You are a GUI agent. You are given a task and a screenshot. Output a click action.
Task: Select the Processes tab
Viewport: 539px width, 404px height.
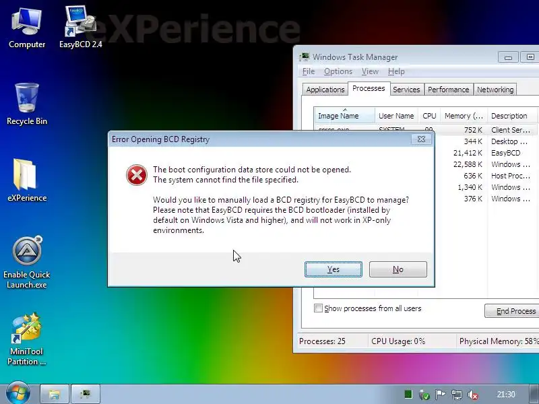tap(369, 88)
